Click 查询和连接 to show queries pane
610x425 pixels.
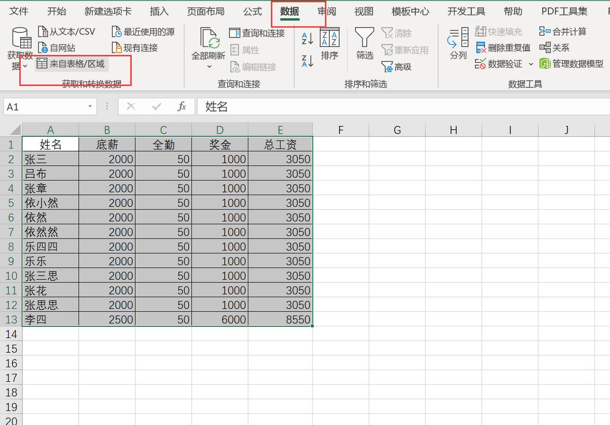tap(258, 33)
